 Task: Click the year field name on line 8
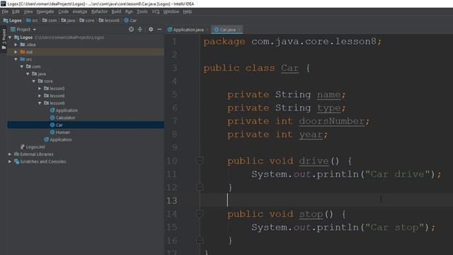pos(311,135)
